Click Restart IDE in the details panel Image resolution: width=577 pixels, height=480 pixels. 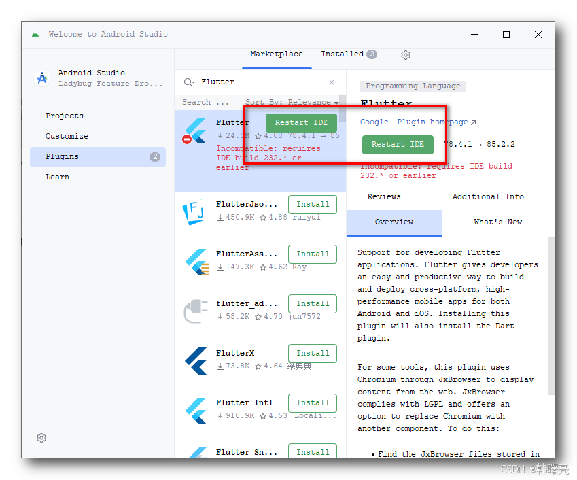point(398,145)
